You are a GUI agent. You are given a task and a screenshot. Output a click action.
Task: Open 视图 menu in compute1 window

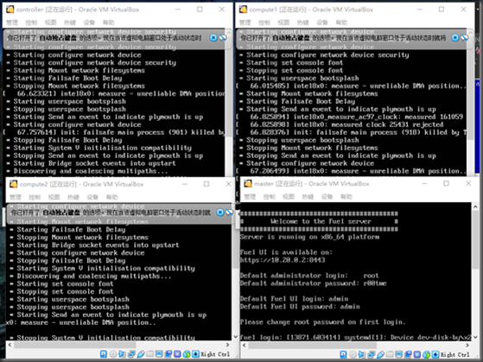pyautogui.click(x=283, y=22)
